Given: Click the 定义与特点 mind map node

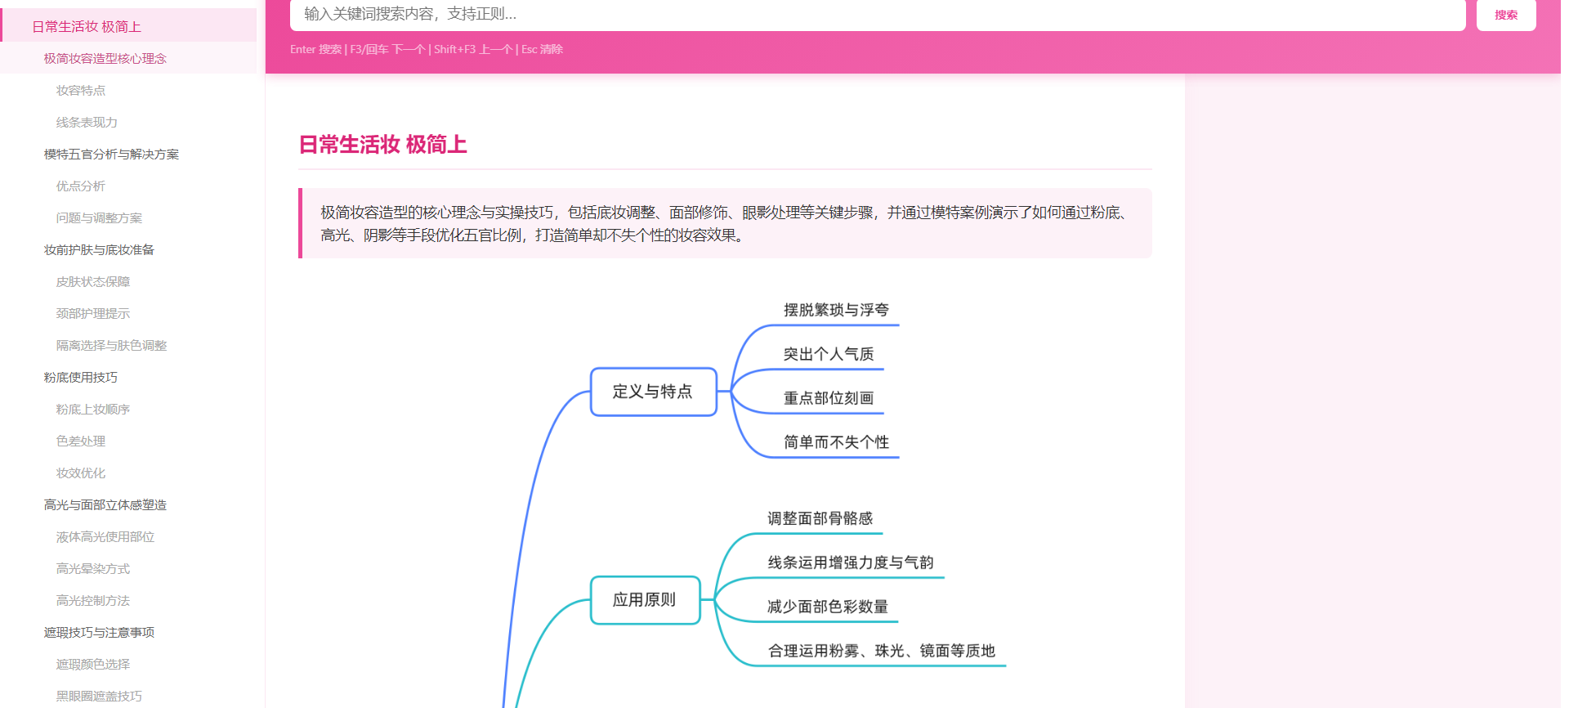Looking at the screenshot, I should point(653,392).
